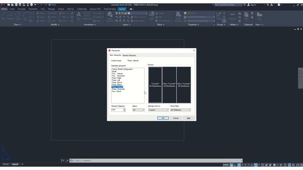Open the Parametric ribbon tab

(33, 9)
